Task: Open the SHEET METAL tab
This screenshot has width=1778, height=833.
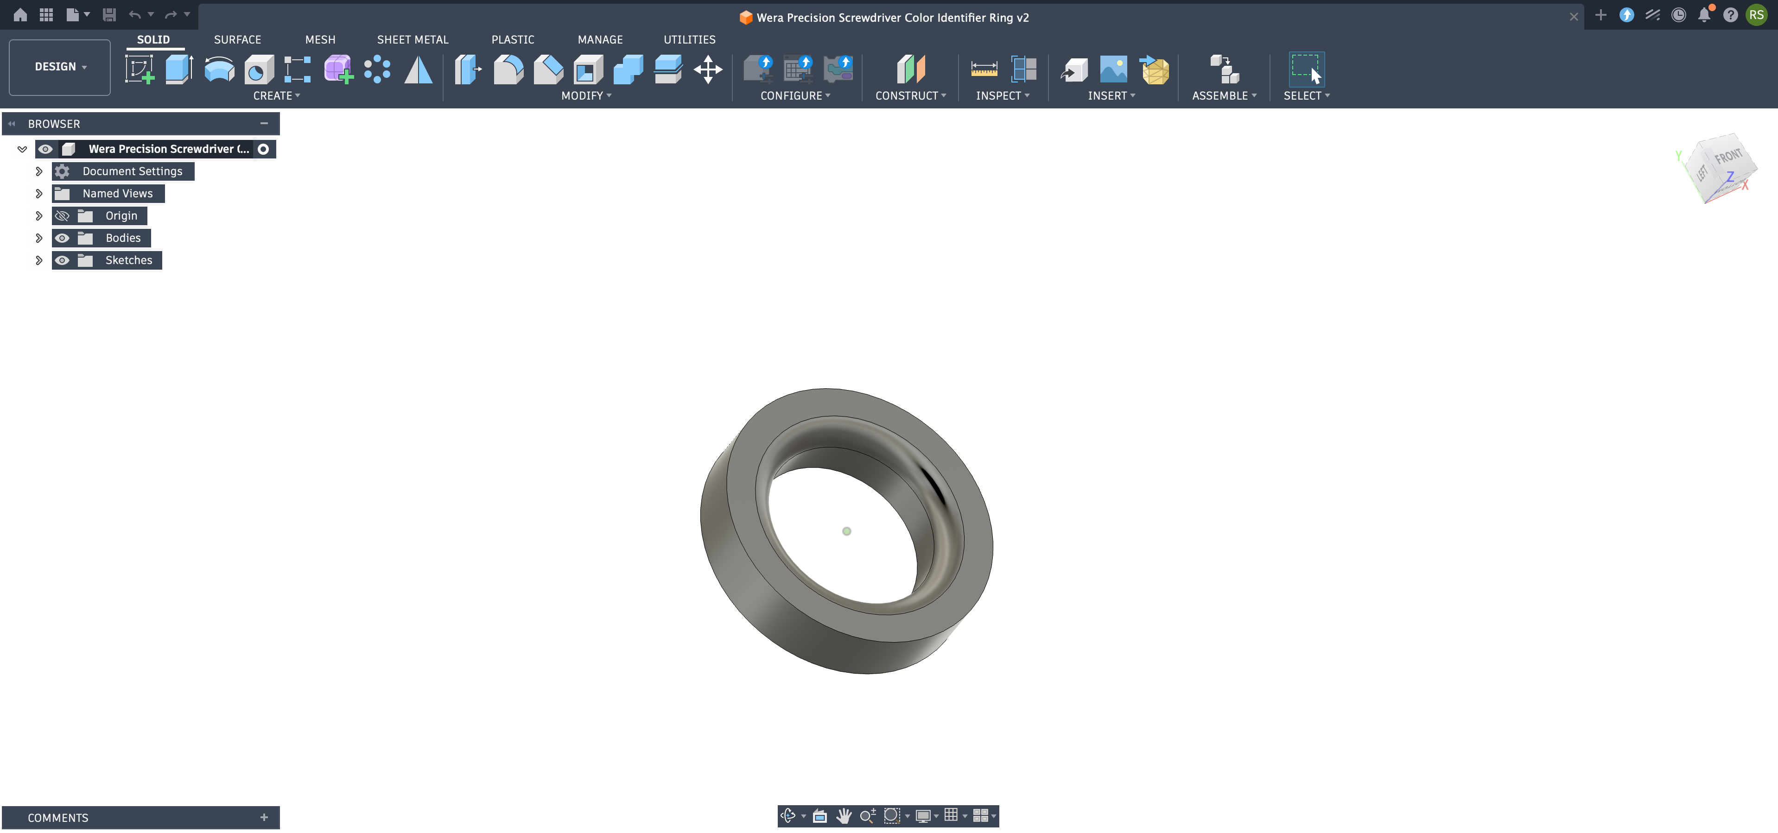Action: coord(413,39)
